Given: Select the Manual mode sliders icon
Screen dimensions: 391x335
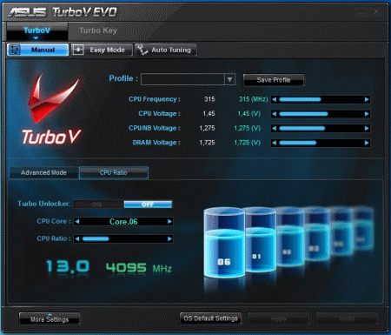Looking at the screenshot, I should [x=15, y=50].
